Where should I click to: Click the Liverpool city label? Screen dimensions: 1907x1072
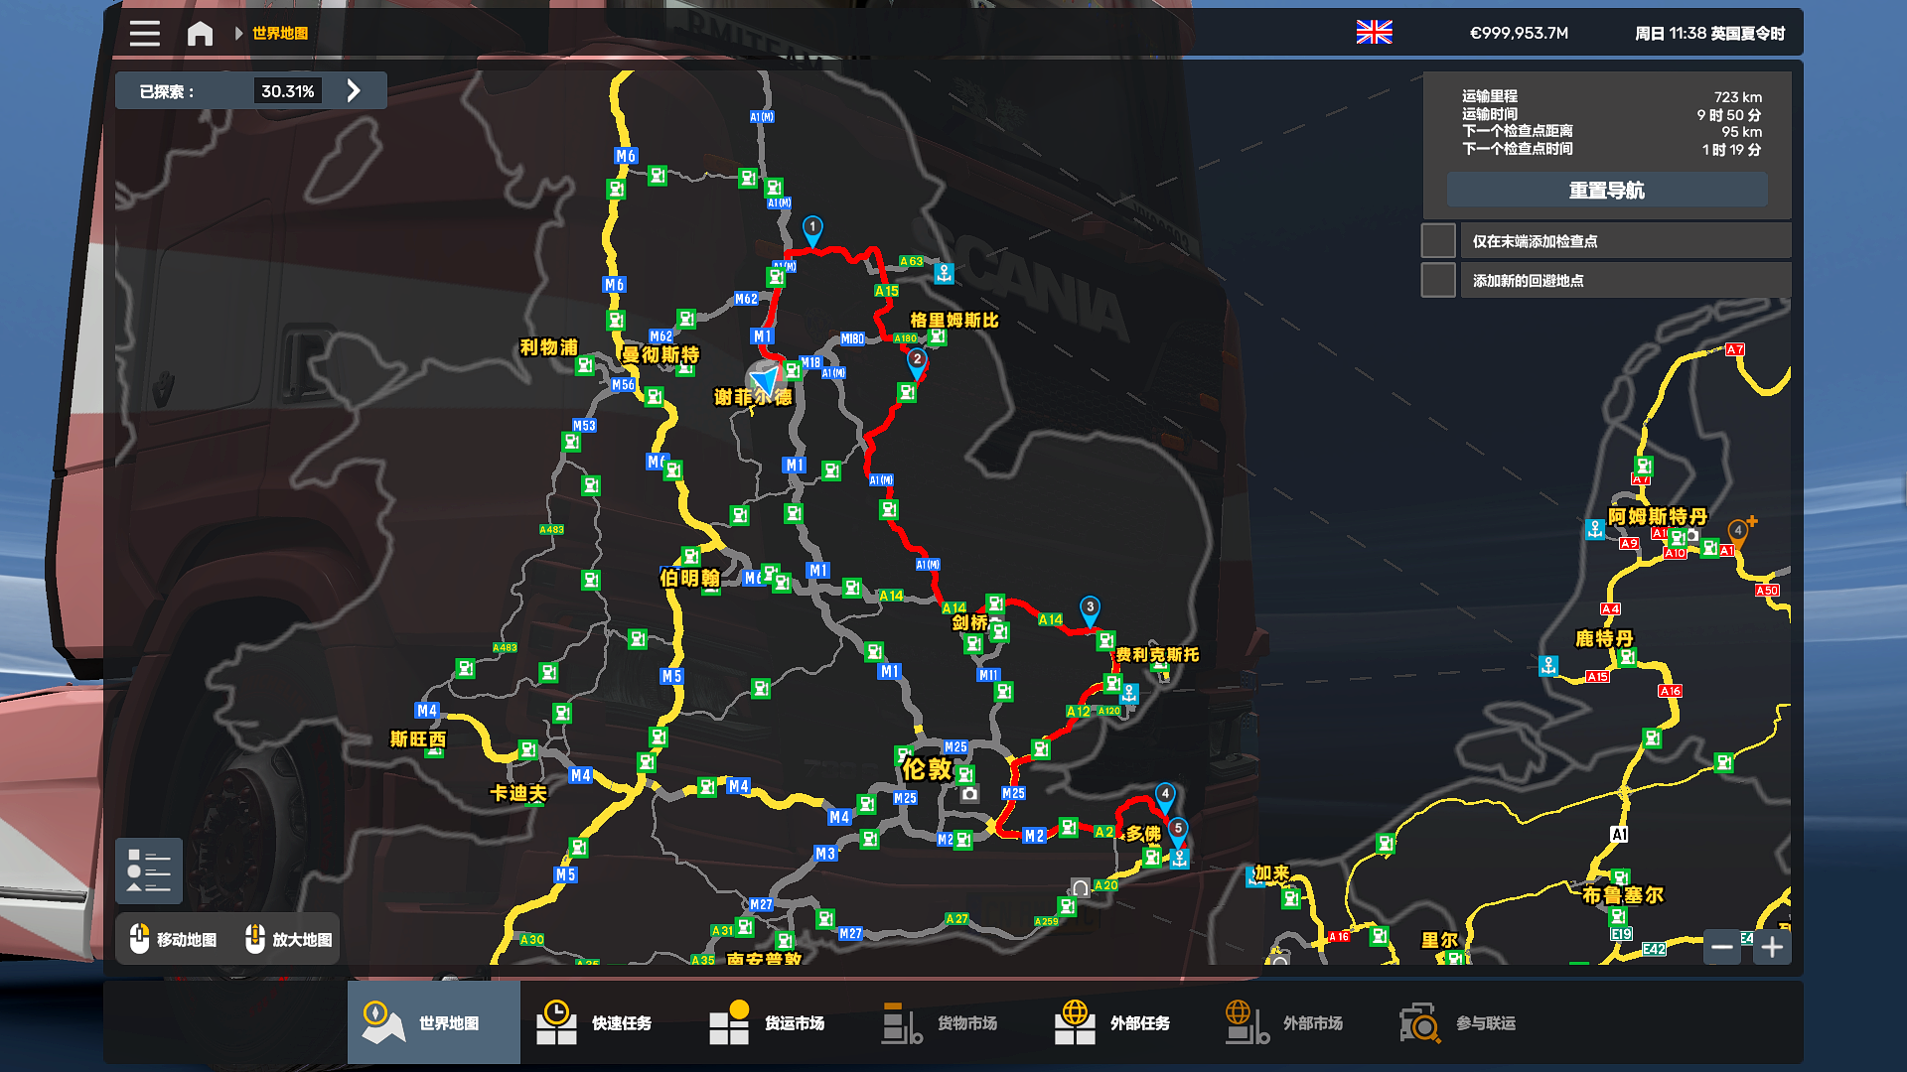click(549, 347)
